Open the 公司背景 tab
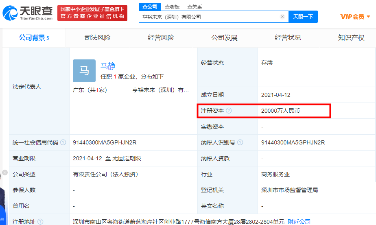376x225 pixels. pyautogui.click(x=34, y=38)
